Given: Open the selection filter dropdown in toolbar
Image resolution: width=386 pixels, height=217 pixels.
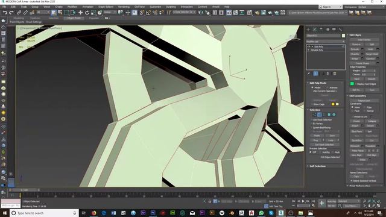Looking at the screenshot, I should tap(43, 12).
